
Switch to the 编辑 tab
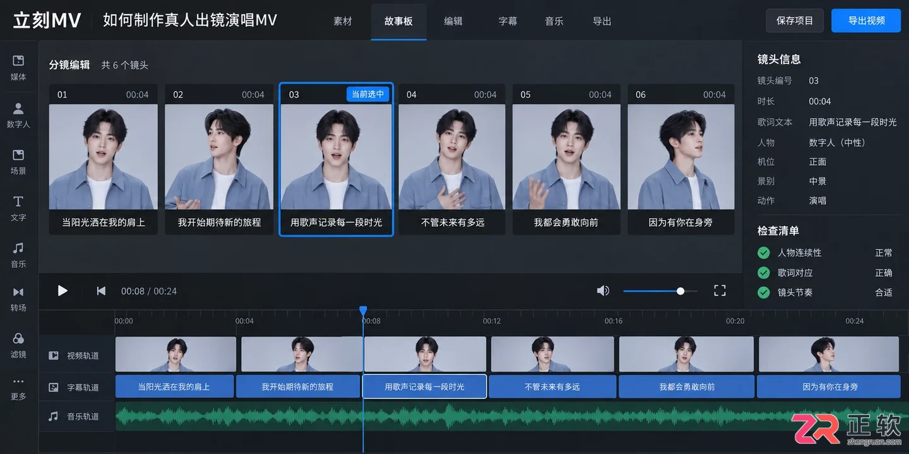pyautogui.click(x=453, y=21)
